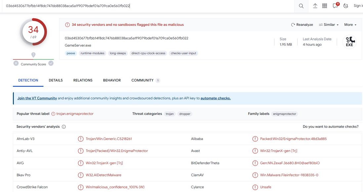Click the peexe tag
The width and height of the screenshot is (363, 192).
pyautogui.click(x=71, y=53)
